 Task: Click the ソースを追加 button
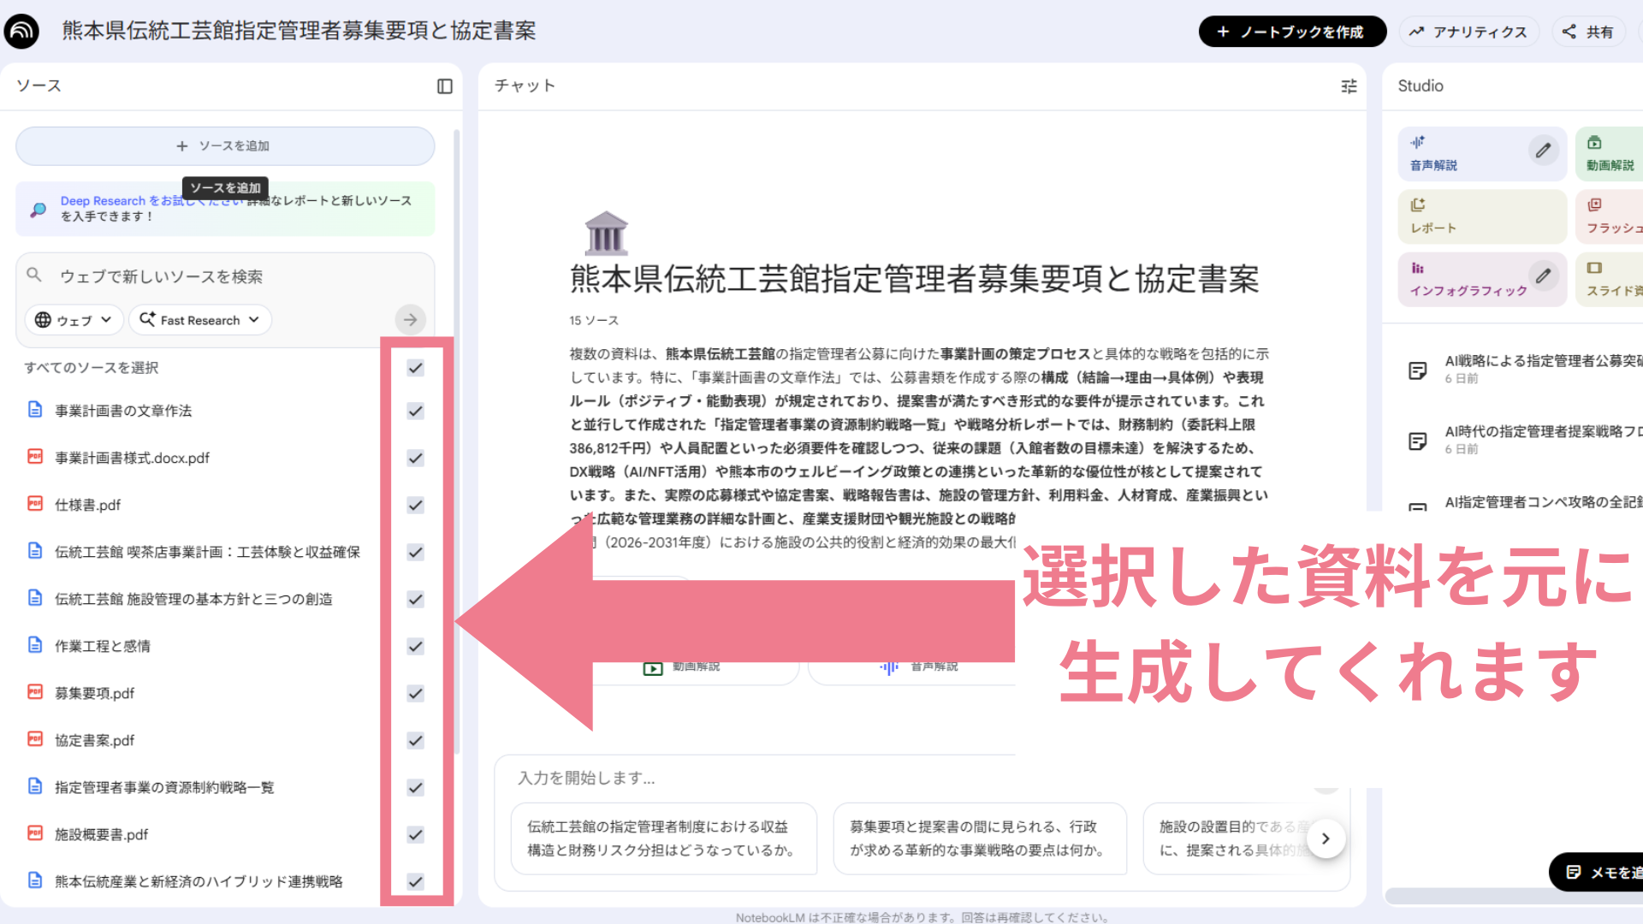[x=225, y=146]
